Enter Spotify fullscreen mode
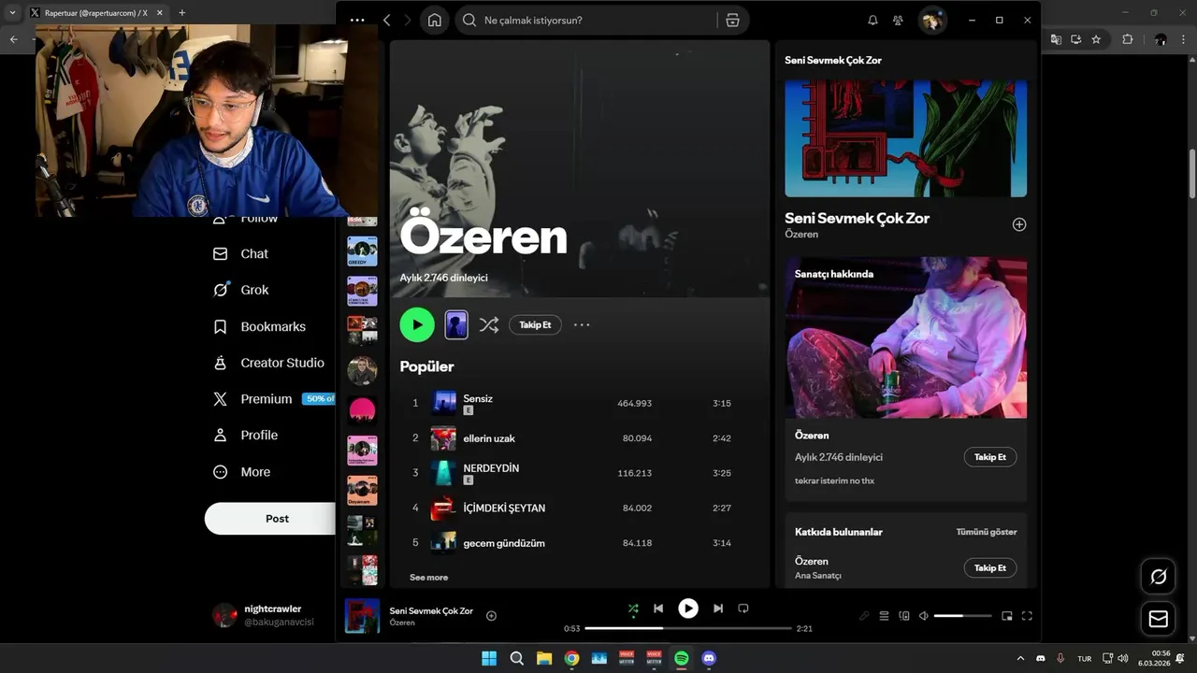Viewport: 1197px width, 673px height. pos(1027,616)
